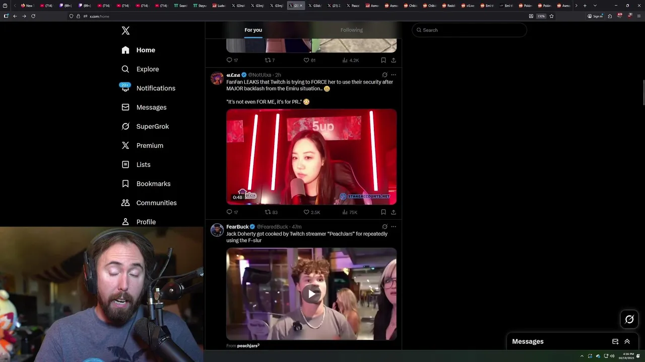Switch to the Redd browser tab
This screenshot has width=645, height=362.
tap(448, 6)
